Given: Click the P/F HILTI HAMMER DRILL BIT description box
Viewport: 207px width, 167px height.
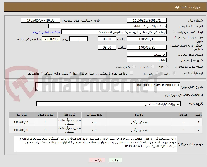Looking at the screenshot, I should click(108, 87).
